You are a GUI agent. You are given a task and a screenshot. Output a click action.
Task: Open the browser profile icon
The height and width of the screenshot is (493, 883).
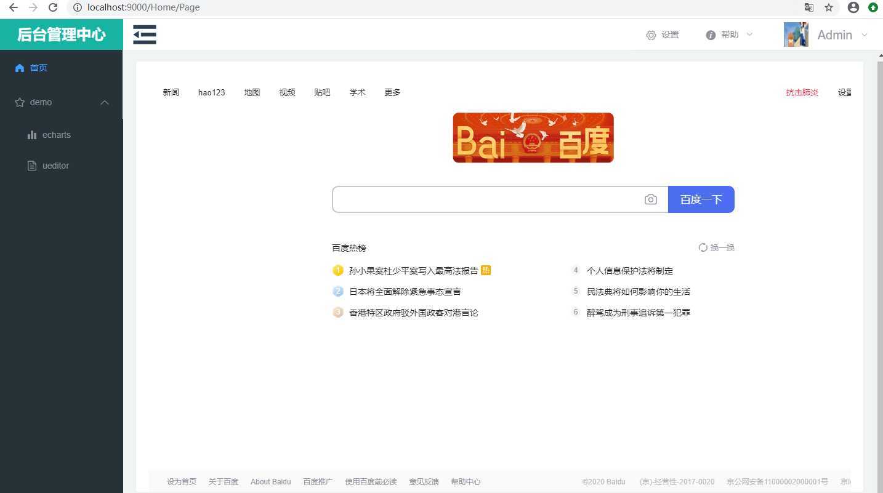click(x=853, y=7)
